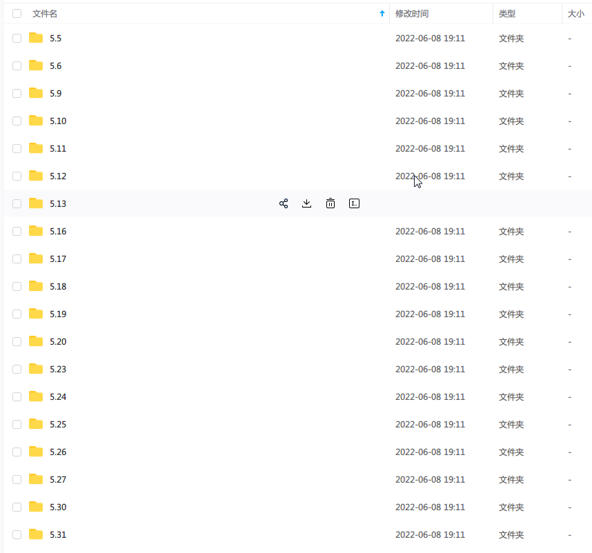This screenshot has width=592, height=553.
Task: Check the checkbox for folder 5.13
Action: coord(17,203)
